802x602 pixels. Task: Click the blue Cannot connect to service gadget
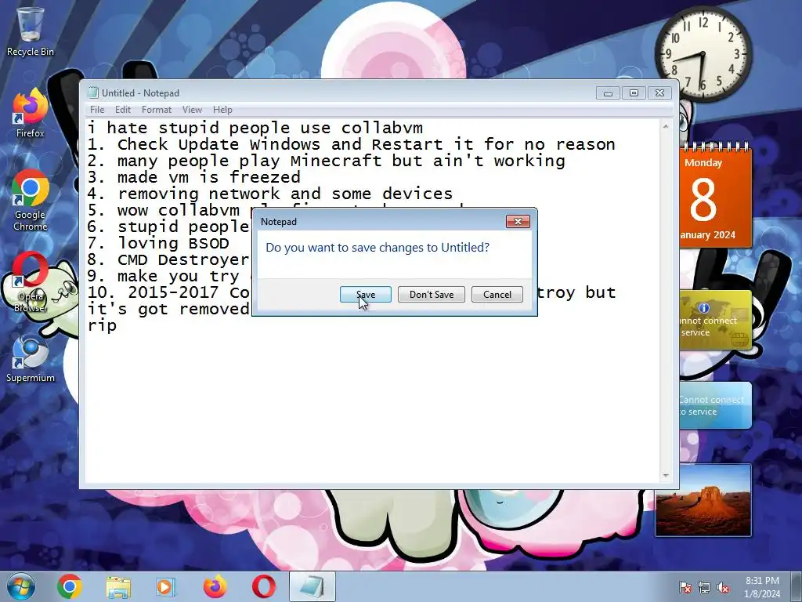pyautogui.click(x=715, y=405)
